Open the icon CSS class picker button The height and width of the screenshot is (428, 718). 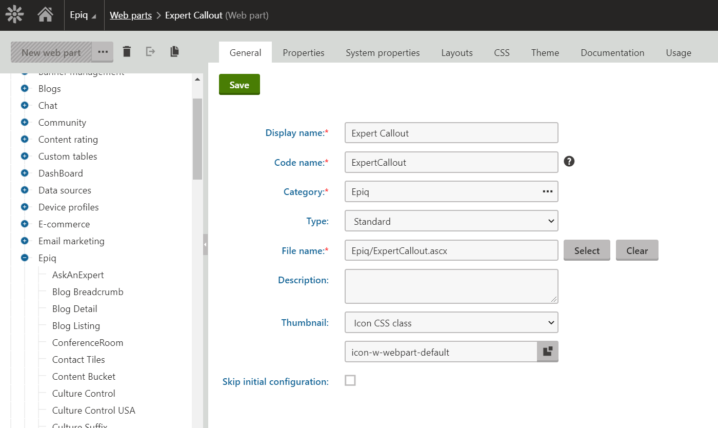[x=547, y=352]
